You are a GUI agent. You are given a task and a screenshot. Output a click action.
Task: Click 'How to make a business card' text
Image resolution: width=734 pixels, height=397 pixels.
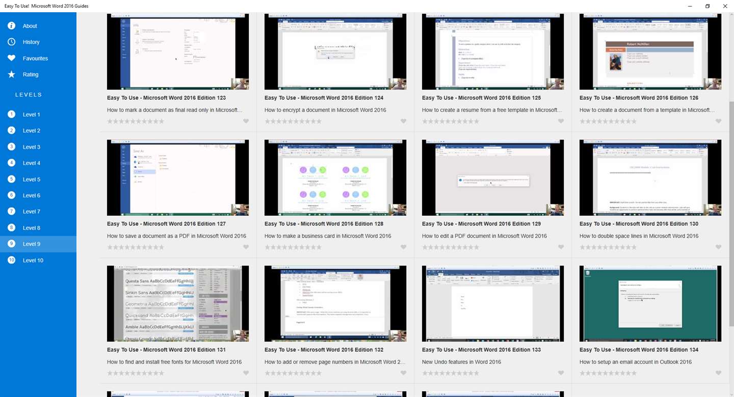point(328,236)
